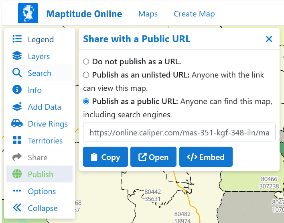Go to the Maps menu
Image resolution: width=284 pixels, height=223 pixels.
148,14
